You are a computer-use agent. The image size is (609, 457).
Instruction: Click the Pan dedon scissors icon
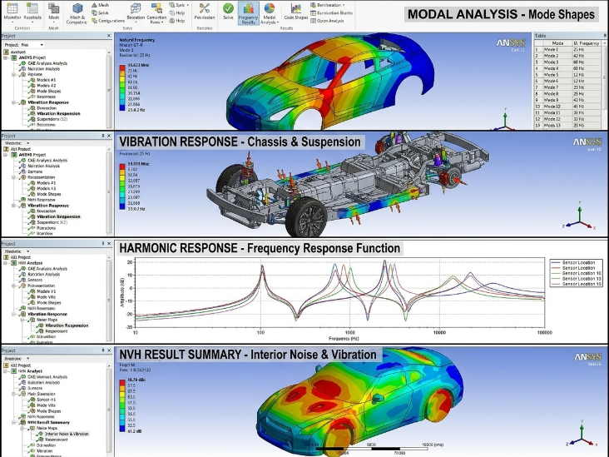[x=205, y=8]
